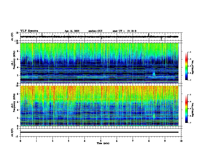
Task: Click the ch.1 waveform trace panel
Action: point(101,37)
